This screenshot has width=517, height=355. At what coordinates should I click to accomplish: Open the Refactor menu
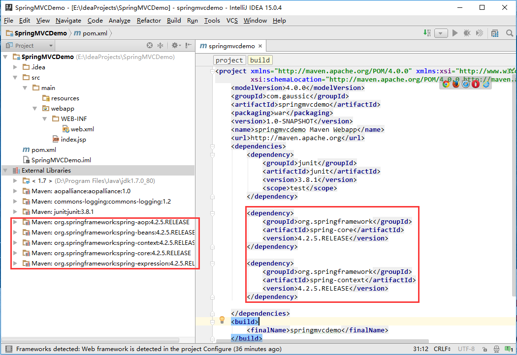point(149,21)
